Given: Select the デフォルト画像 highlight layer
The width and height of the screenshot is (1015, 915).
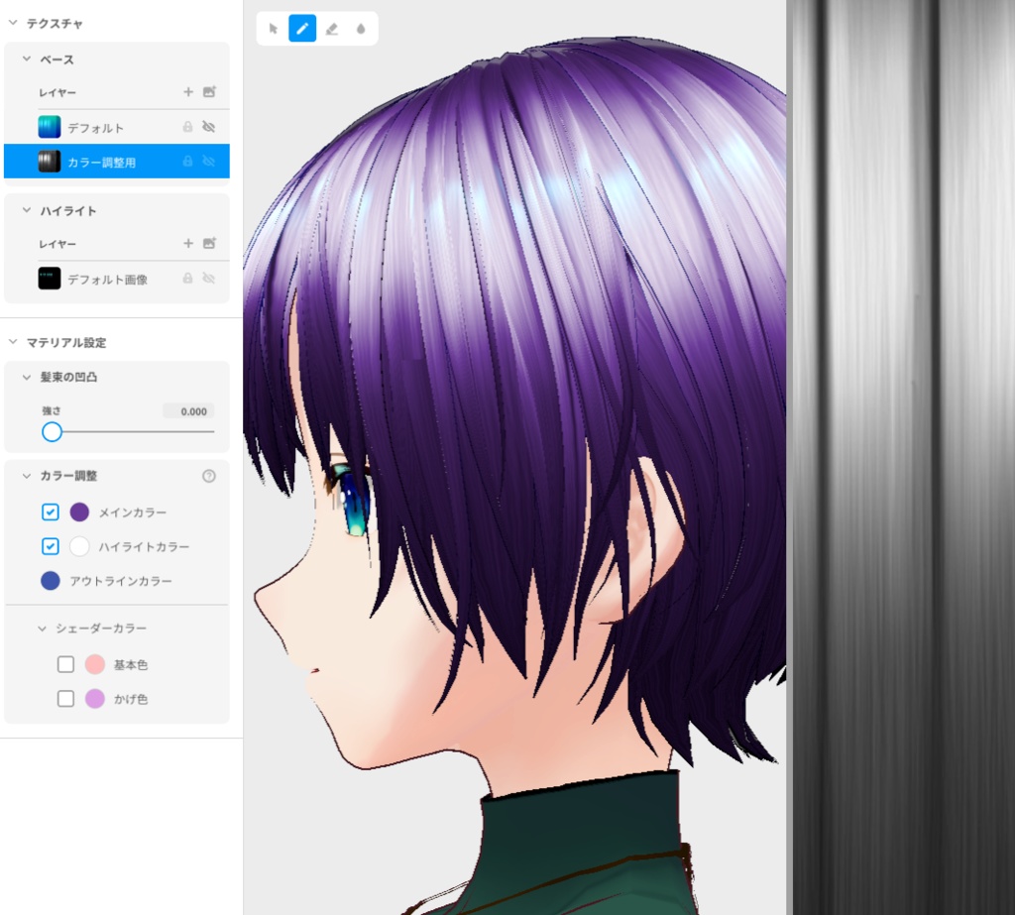Looking at the screenshot, I should click(109, 279).
